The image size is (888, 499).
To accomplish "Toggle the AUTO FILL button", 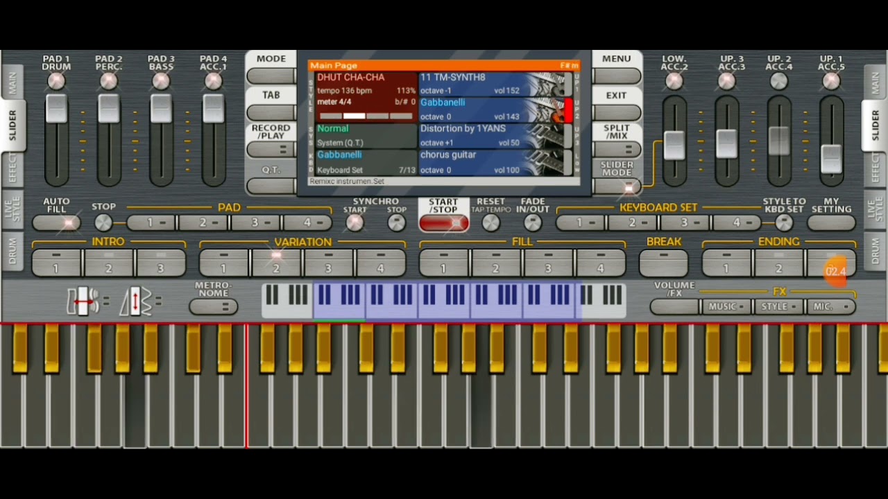I will [x=56, y=222].
